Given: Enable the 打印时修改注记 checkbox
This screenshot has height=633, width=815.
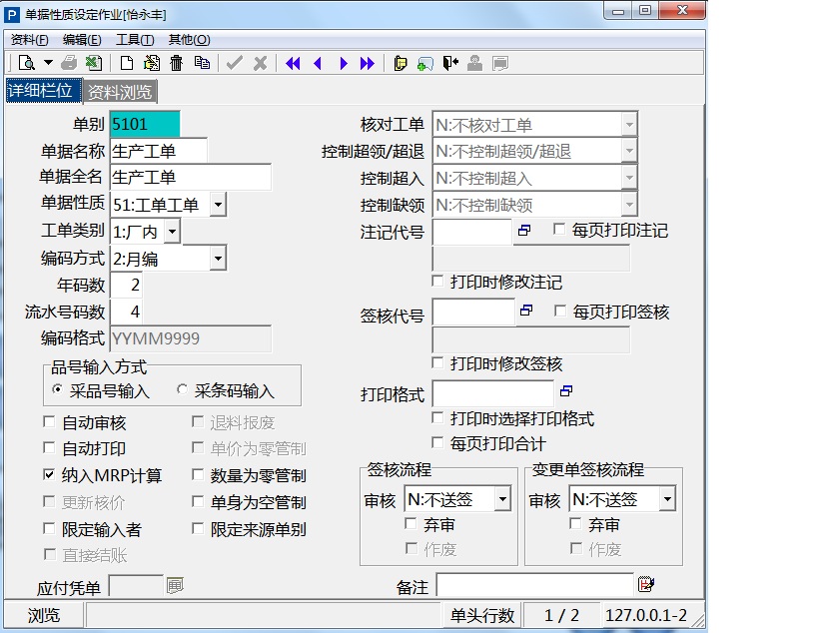Looking at the screenshot, I should click(x=437, y=282).
